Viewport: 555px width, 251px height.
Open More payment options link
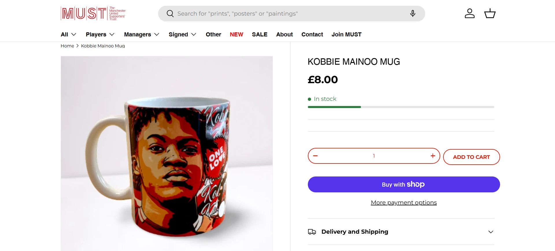(404, 202)
